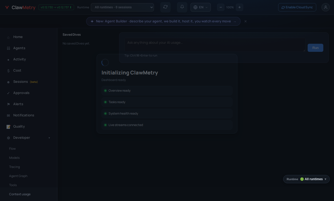
Task: Increase zoom with the plus button
Action: click(x=240, y=7)
